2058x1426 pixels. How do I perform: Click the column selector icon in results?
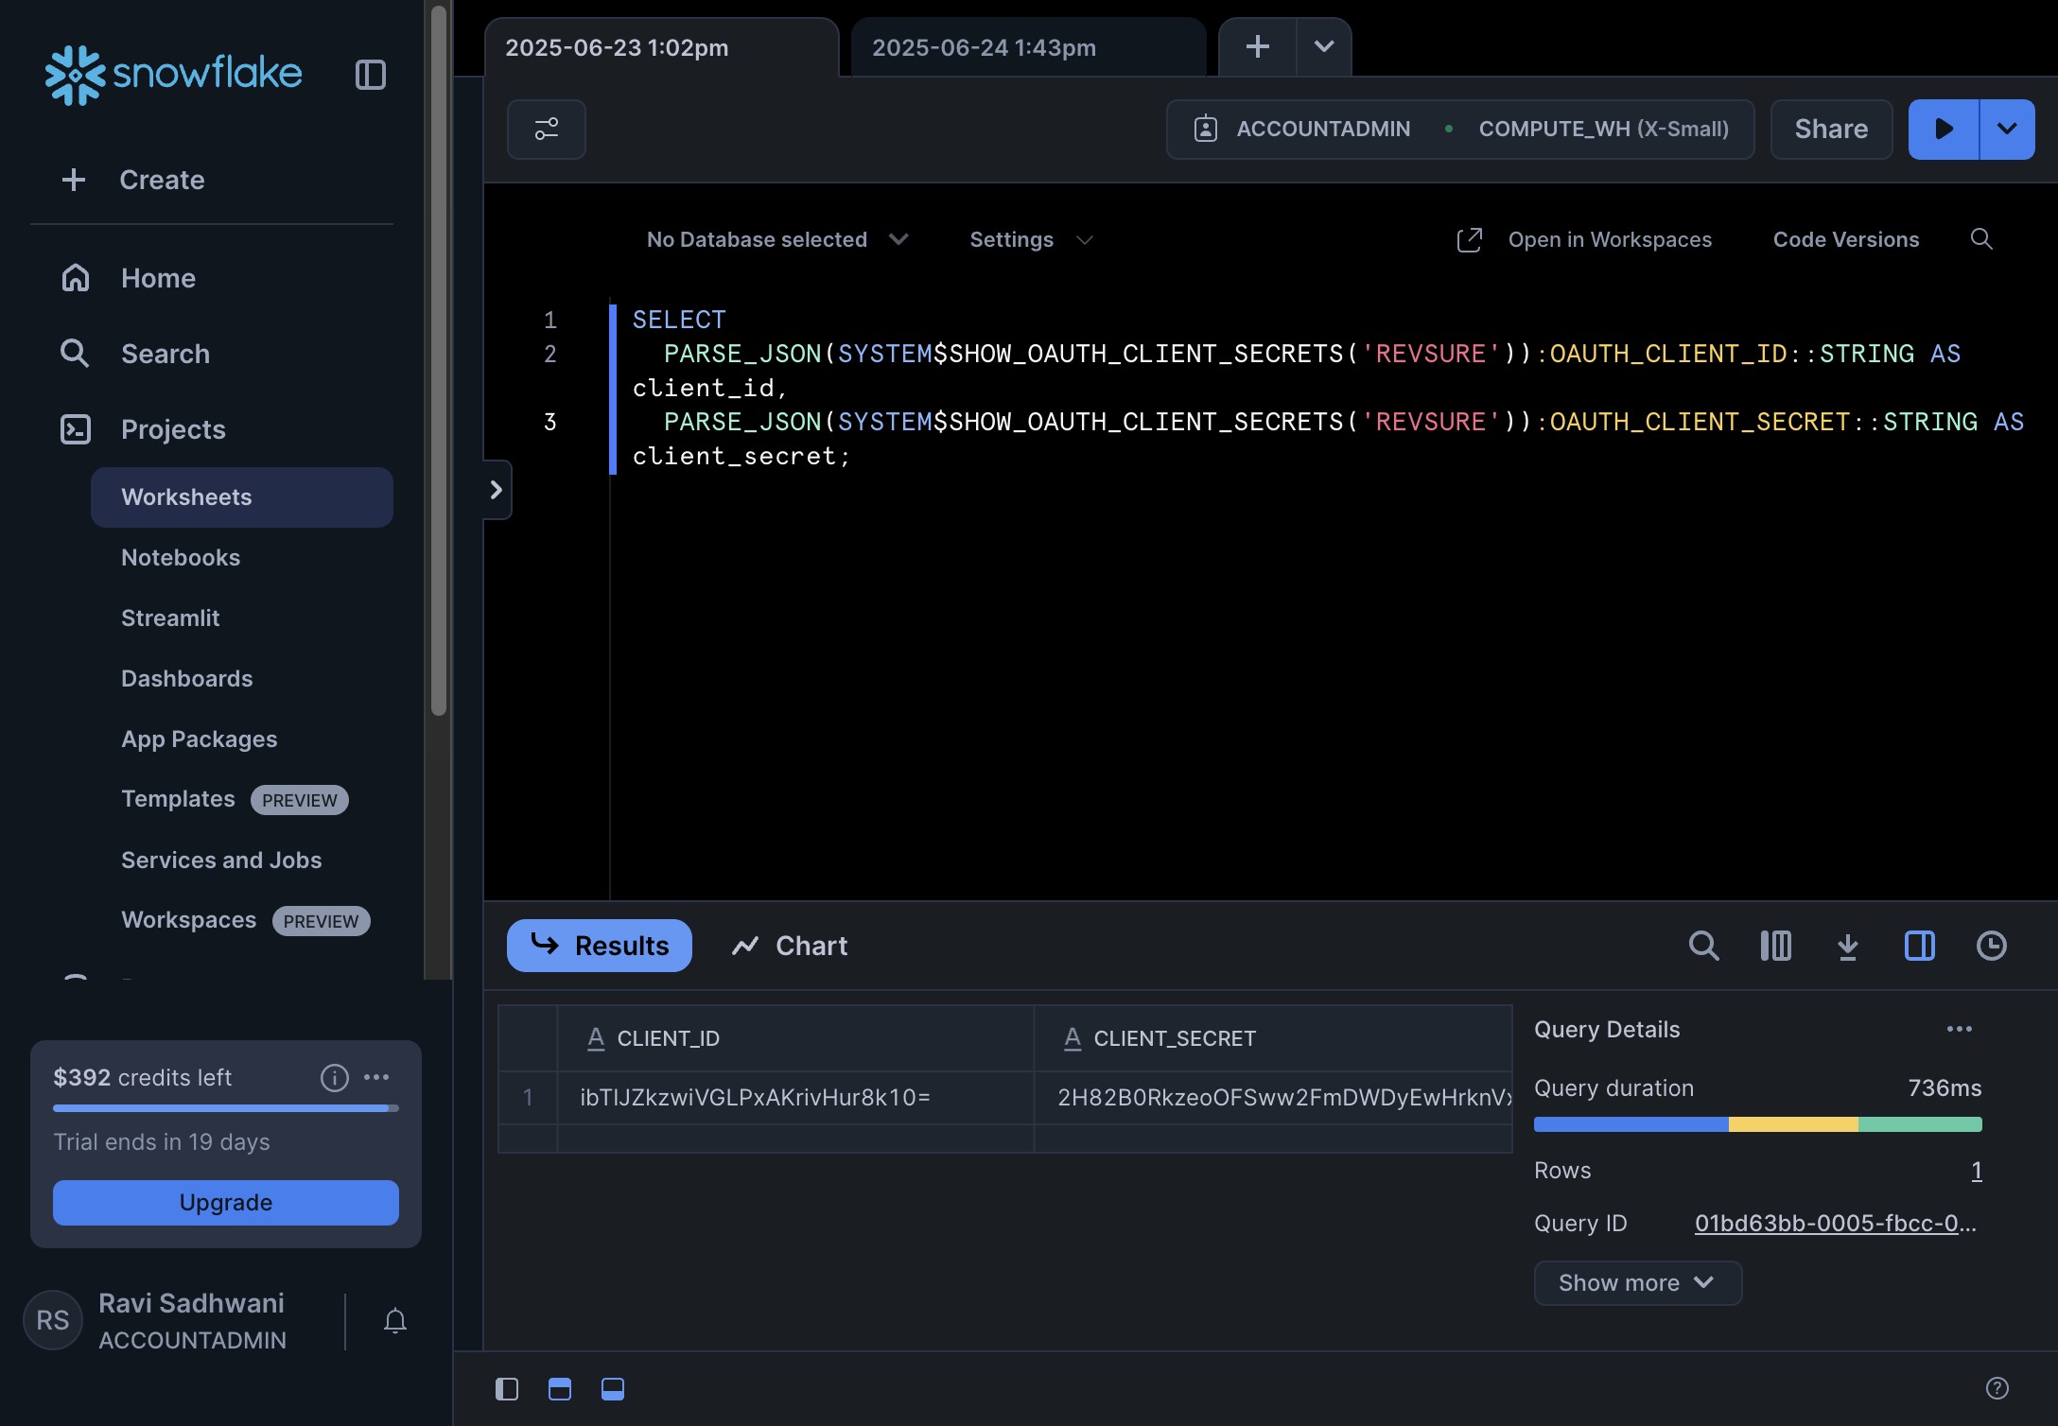[x=1775, y=946]
